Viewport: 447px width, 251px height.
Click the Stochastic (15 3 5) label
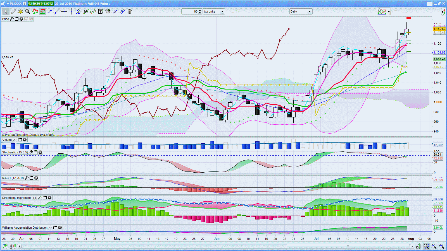coord(15,152)
